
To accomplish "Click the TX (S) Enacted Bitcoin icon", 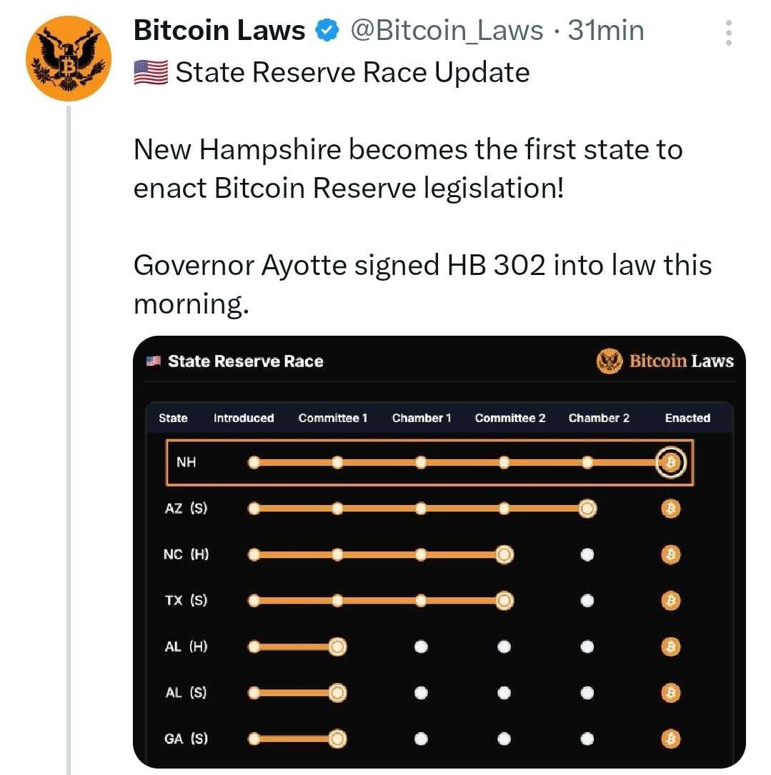I will coord(671,601).
